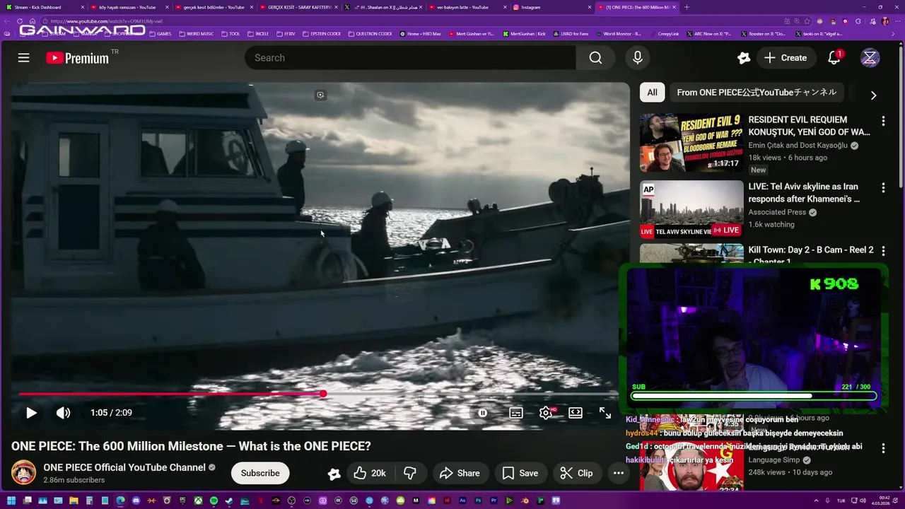The width and height of the screenshot is (905, 509).
Task: Open Xbox app from the taskbar
Action: [x=198, y=501]
